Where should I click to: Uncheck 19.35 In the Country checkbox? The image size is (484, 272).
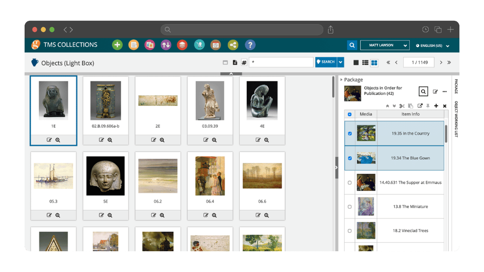[350, 134]
